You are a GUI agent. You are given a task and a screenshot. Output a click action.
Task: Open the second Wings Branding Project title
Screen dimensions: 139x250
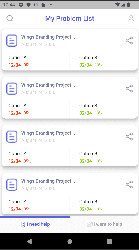[x=48, y=85]
